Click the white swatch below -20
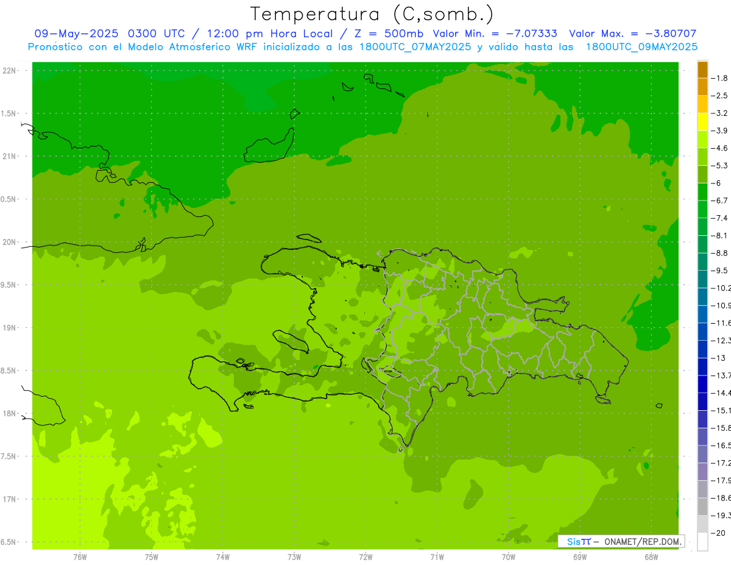Screen dimensions: 731x565 [702, 542]
